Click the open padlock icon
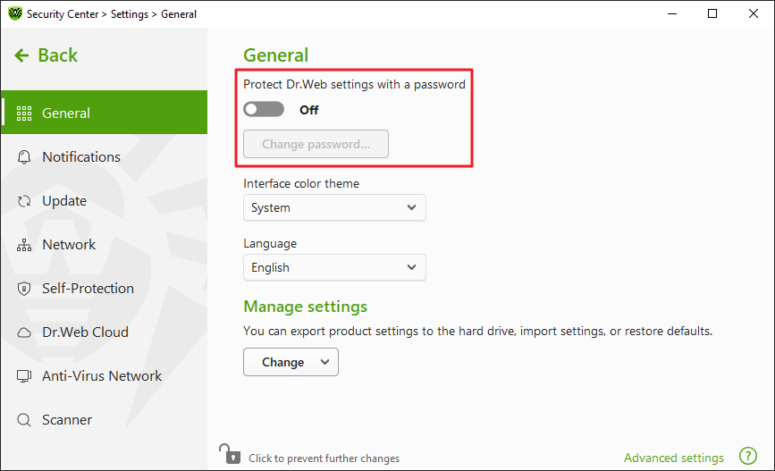Screen dimensions: 775x471 [x=230, y=454]
